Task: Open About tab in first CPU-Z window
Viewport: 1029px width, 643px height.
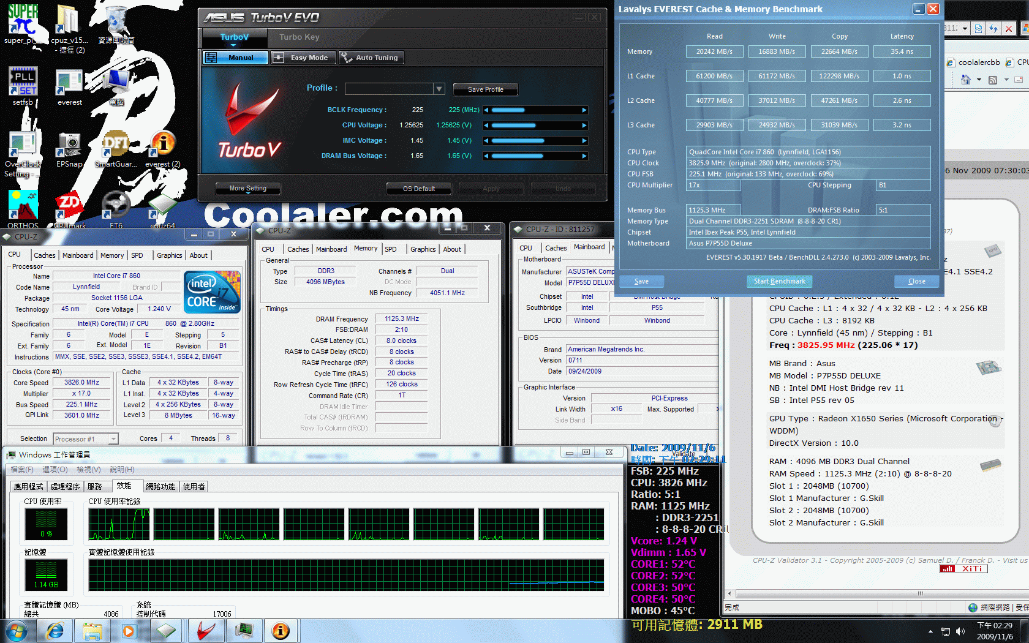Action: [x=198, y=255]
